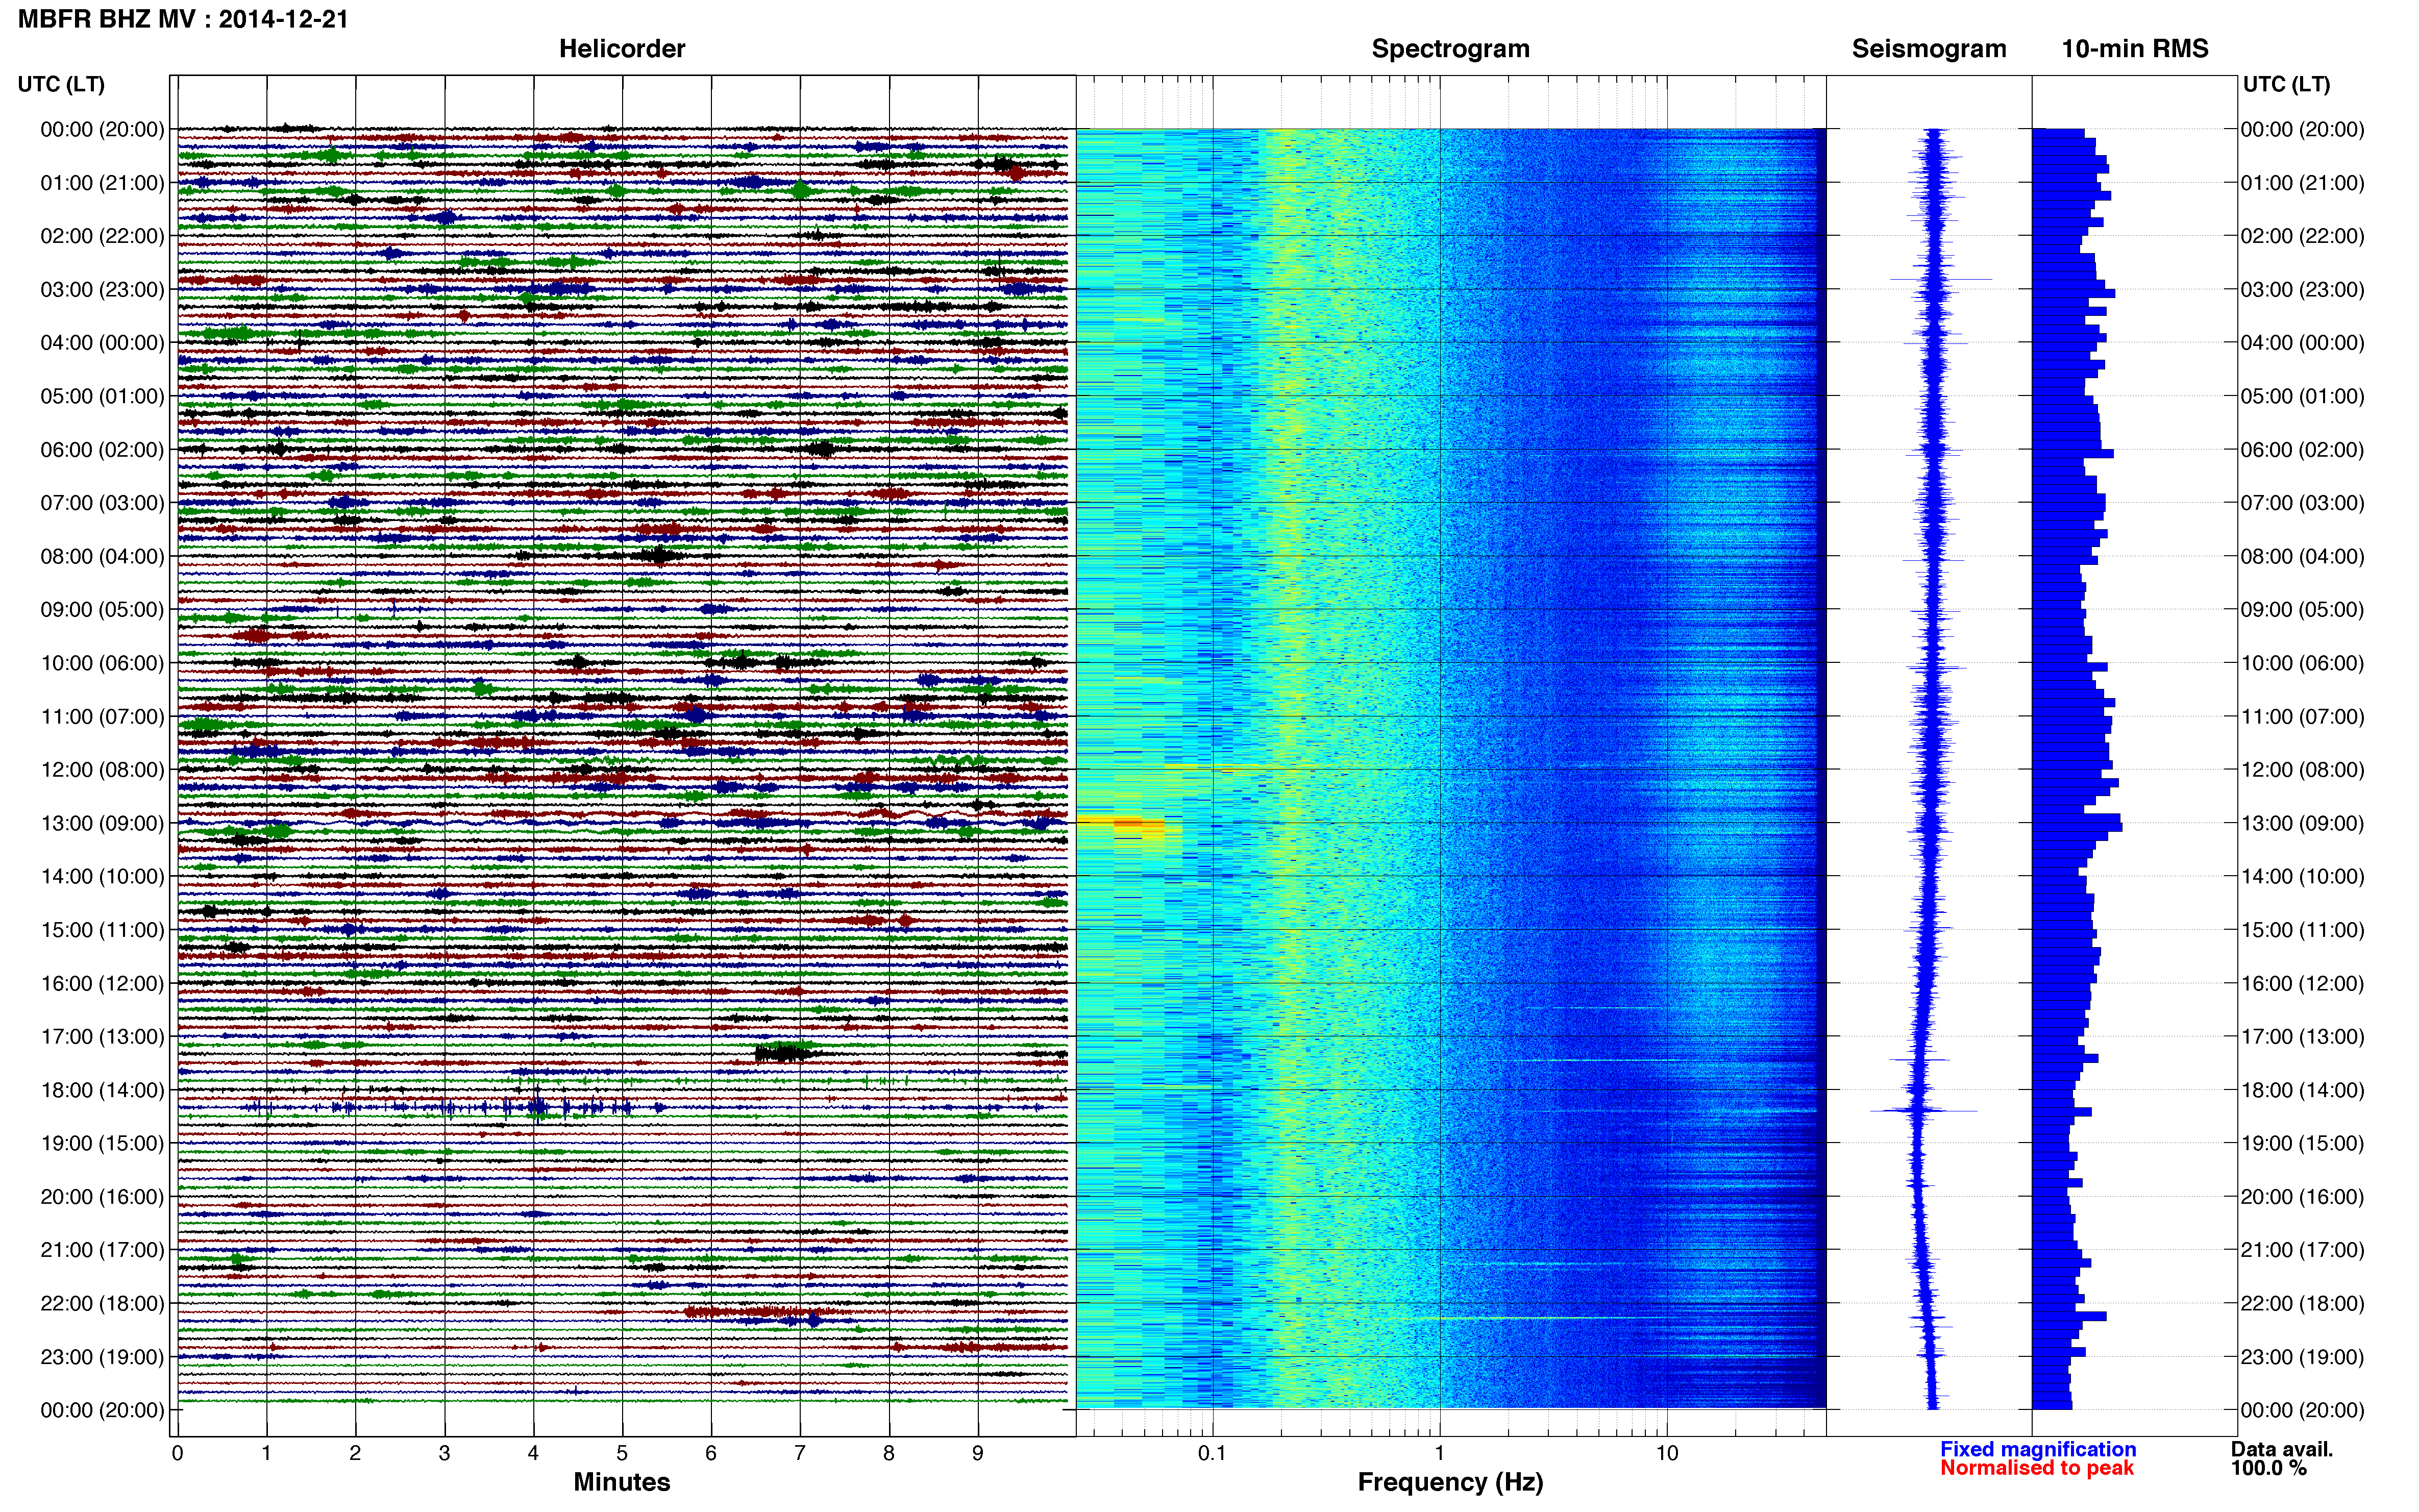Click right time label '20:00 (16:00)'
The height and width of the screenshot is (1512, 2419).
(x=2302, y=1197)
